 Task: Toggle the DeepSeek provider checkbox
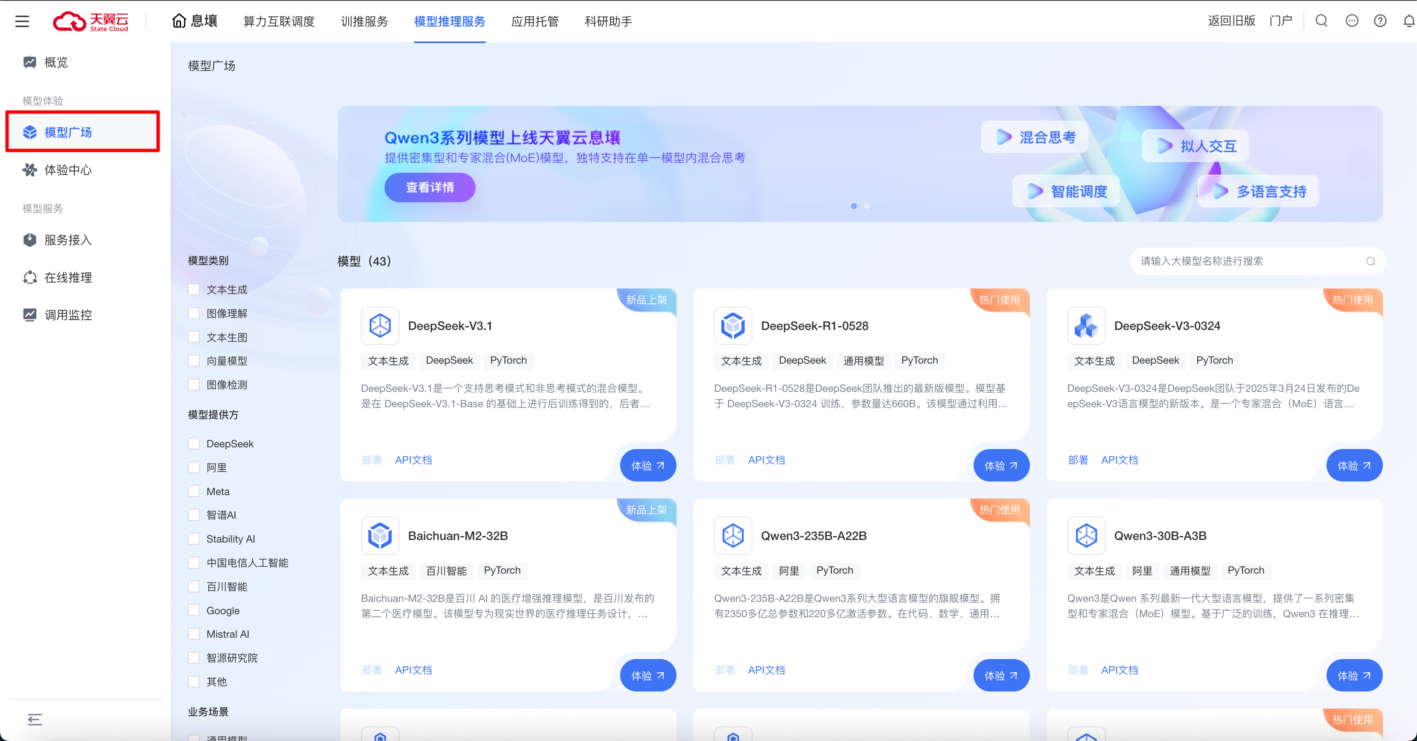point(194,443)
